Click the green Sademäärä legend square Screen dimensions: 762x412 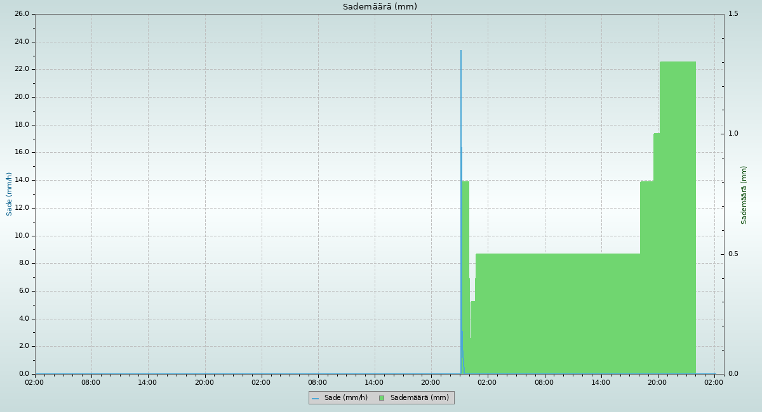[382, 398]
